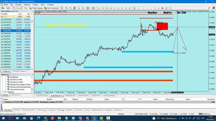Open the Графики menu
Screen dimensions: 216x121
point(27,5)
